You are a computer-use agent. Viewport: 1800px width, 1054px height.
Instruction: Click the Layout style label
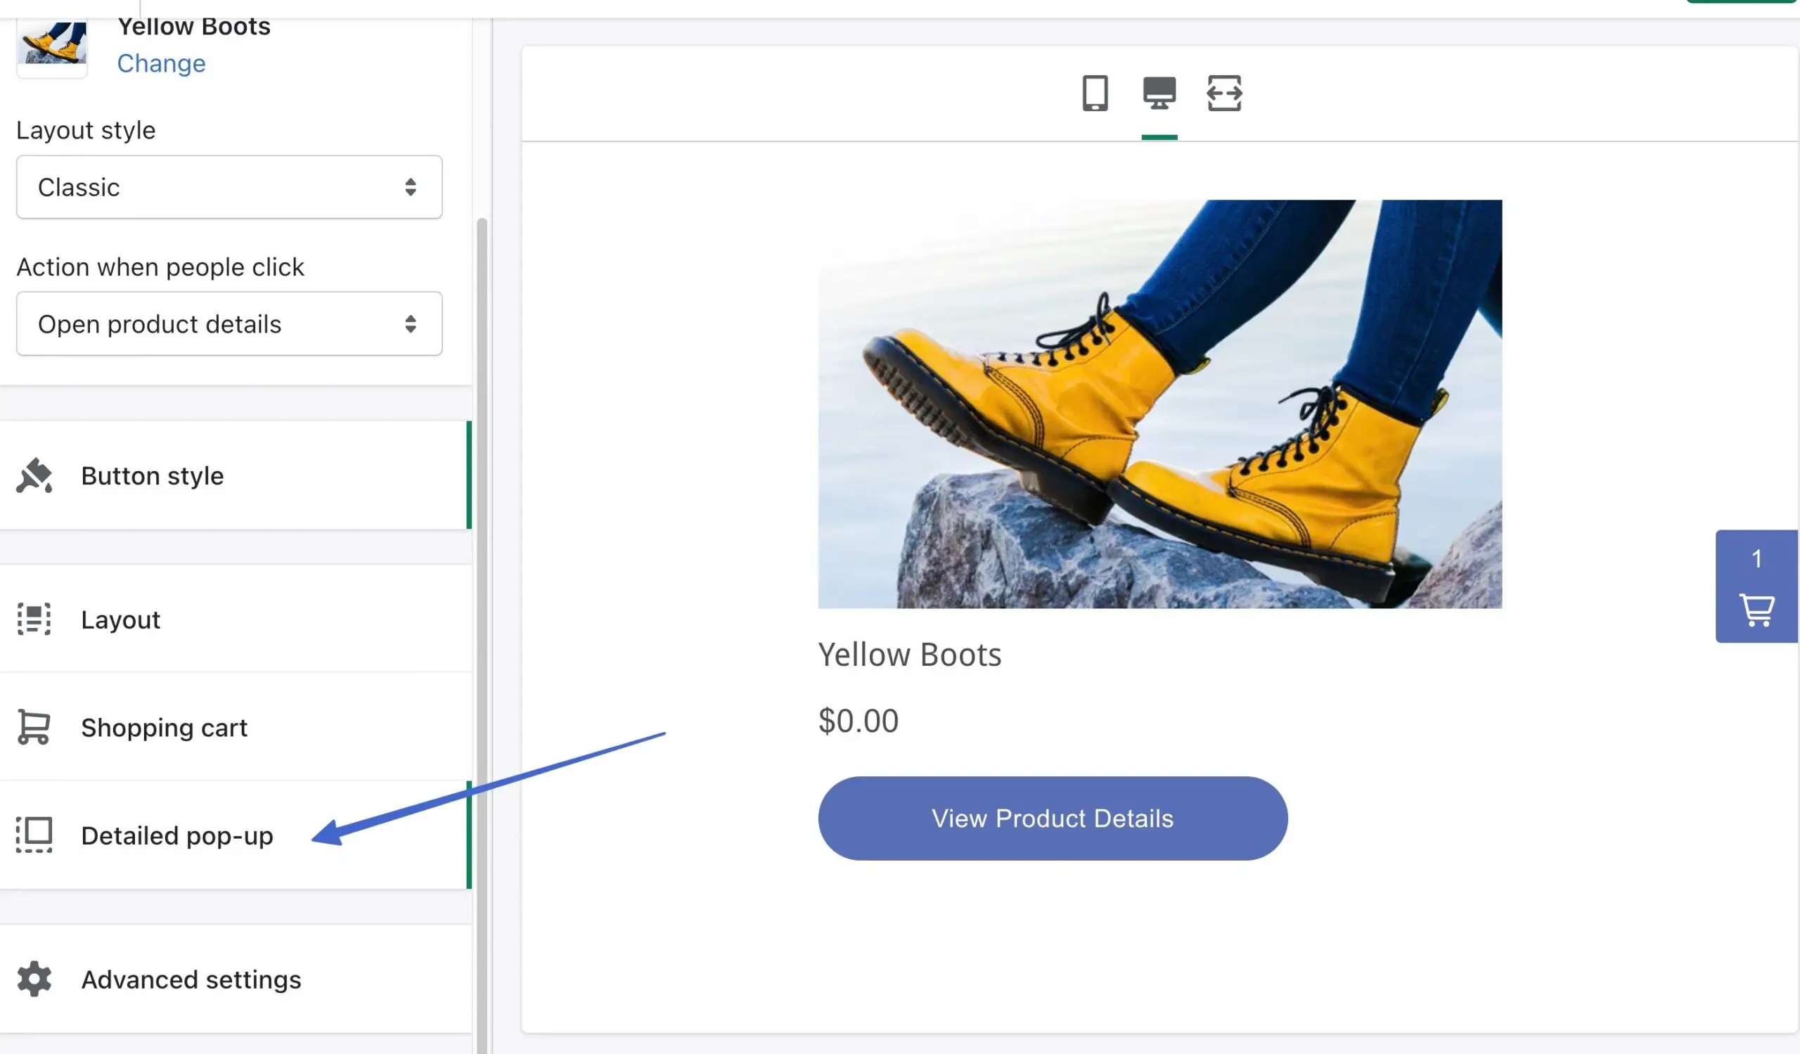tap(86, 130)
